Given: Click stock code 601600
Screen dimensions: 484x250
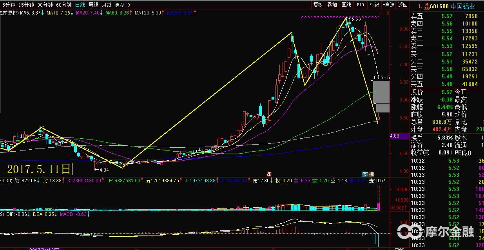Looking at the screenshot, I should point(439,6).
